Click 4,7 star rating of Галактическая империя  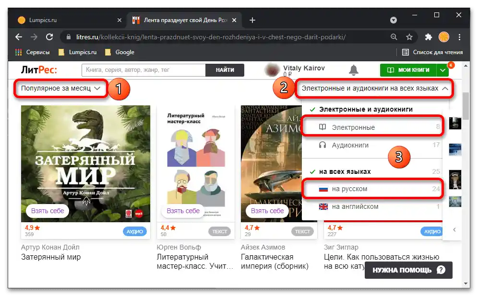[x=252, y=228]
